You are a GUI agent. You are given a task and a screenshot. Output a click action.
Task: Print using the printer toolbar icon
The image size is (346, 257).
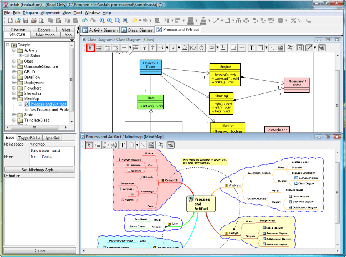tap(33, 20)
